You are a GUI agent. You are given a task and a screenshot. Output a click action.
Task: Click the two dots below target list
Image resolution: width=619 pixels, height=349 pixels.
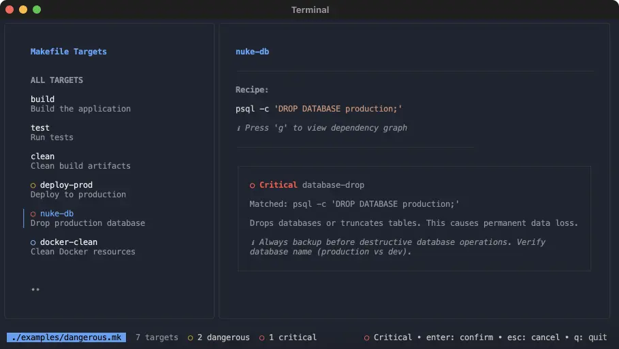pos(35,289)
